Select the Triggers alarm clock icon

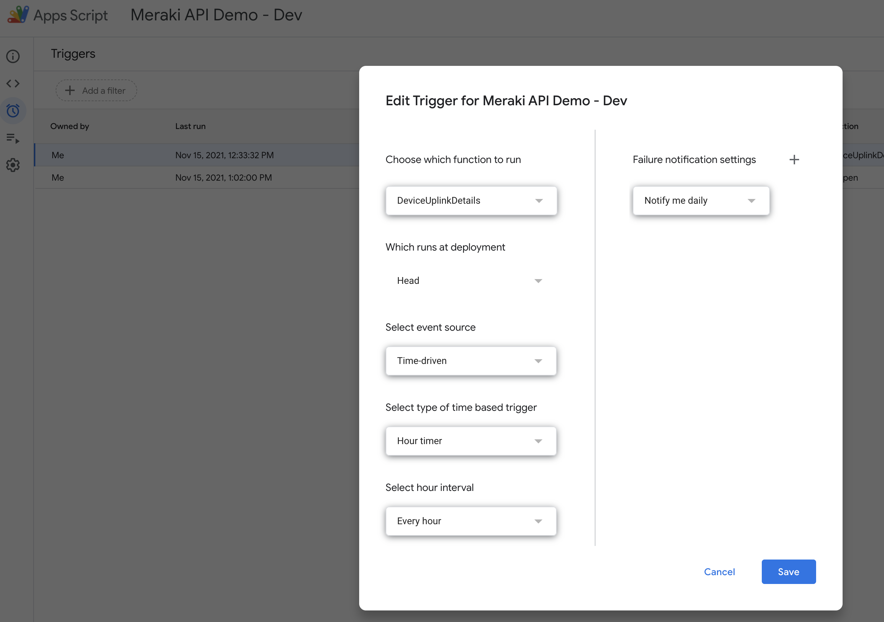(13, 111)
